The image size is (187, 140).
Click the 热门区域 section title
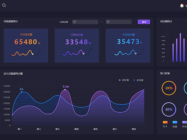(x=165, y=73)
